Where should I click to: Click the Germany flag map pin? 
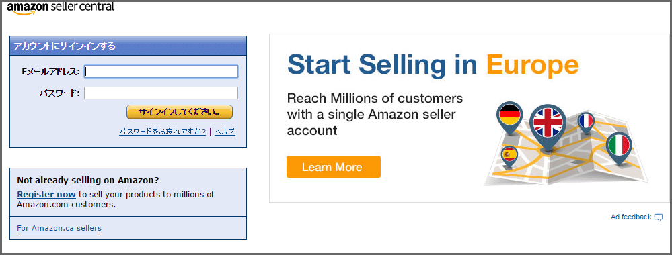[510, 117]
